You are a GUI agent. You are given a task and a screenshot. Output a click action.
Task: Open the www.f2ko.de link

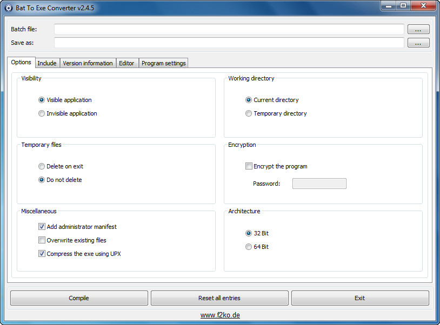point(221,315)
